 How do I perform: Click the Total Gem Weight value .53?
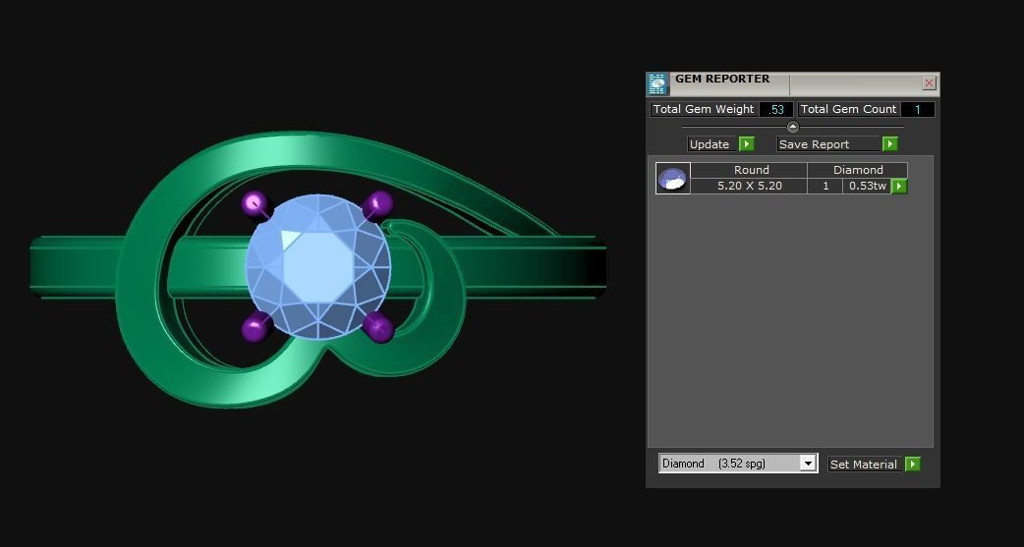(775, 110)
